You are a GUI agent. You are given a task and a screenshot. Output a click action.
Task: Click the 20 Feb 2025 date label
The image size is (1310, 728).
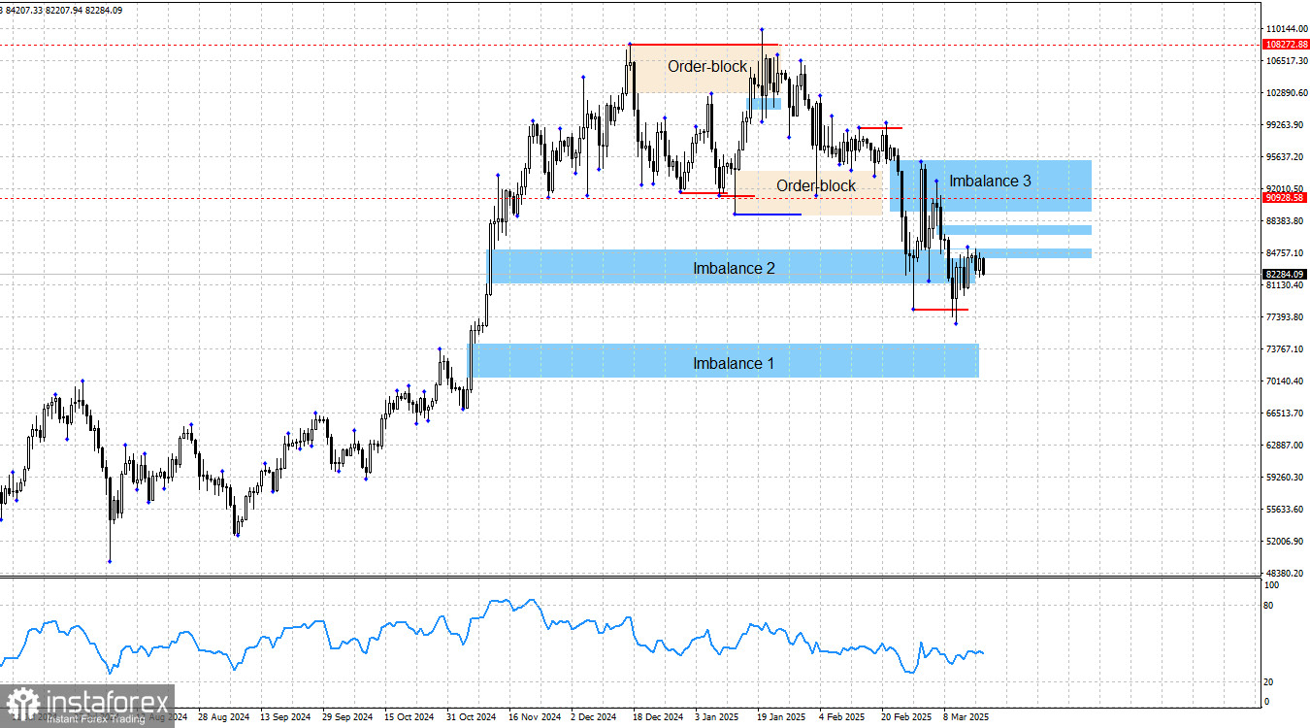pyautogui.click(x=906, y=717)
